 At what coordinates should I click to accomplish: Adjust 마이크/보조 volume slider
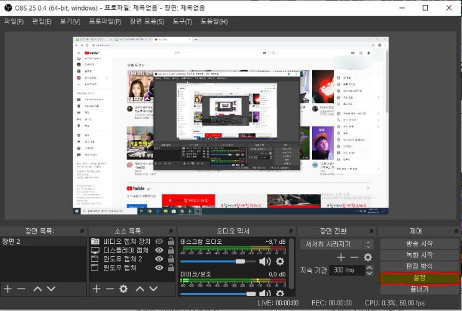(x=251, y=294)
